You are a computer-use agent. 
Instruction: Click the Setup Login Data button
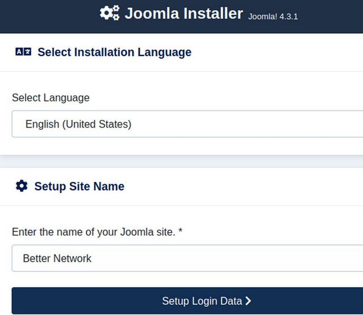[x=187, y=301]
